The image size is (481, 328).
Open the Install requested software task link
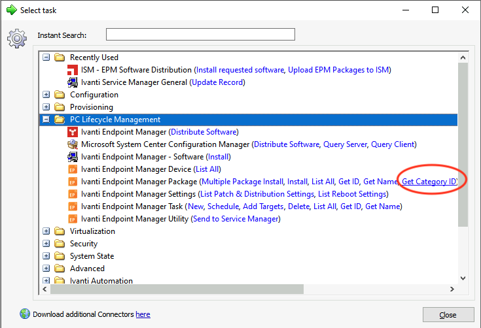click(x=240, y=70)
